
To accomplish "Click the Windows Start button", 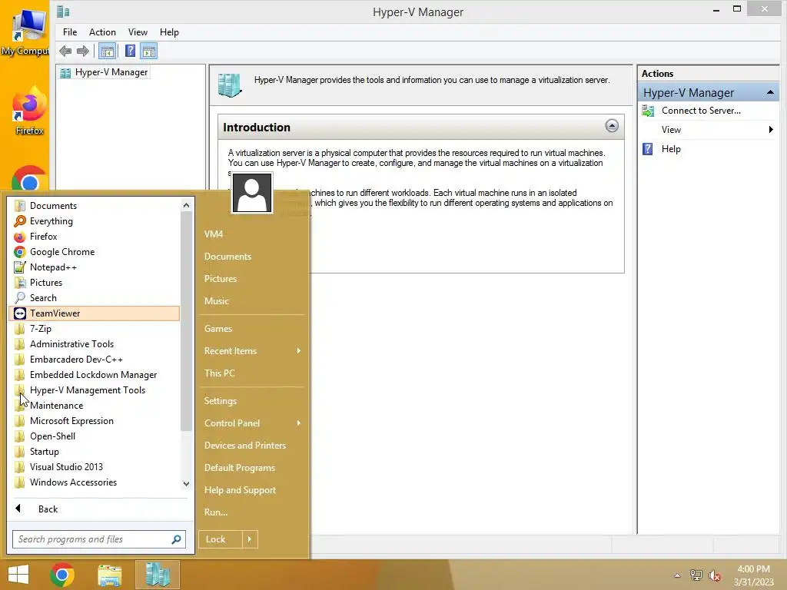I will tap(18, 575).
